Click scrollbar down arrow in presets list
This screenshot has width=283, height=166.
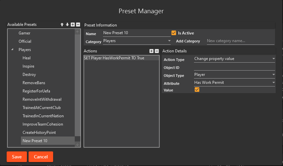77,144
